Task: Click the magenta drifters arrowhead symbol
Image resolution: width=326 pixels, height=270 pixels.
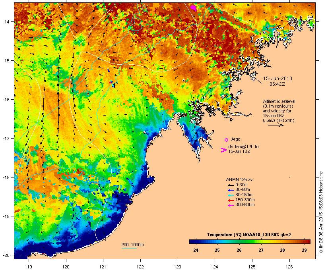Action: (224, 150)
